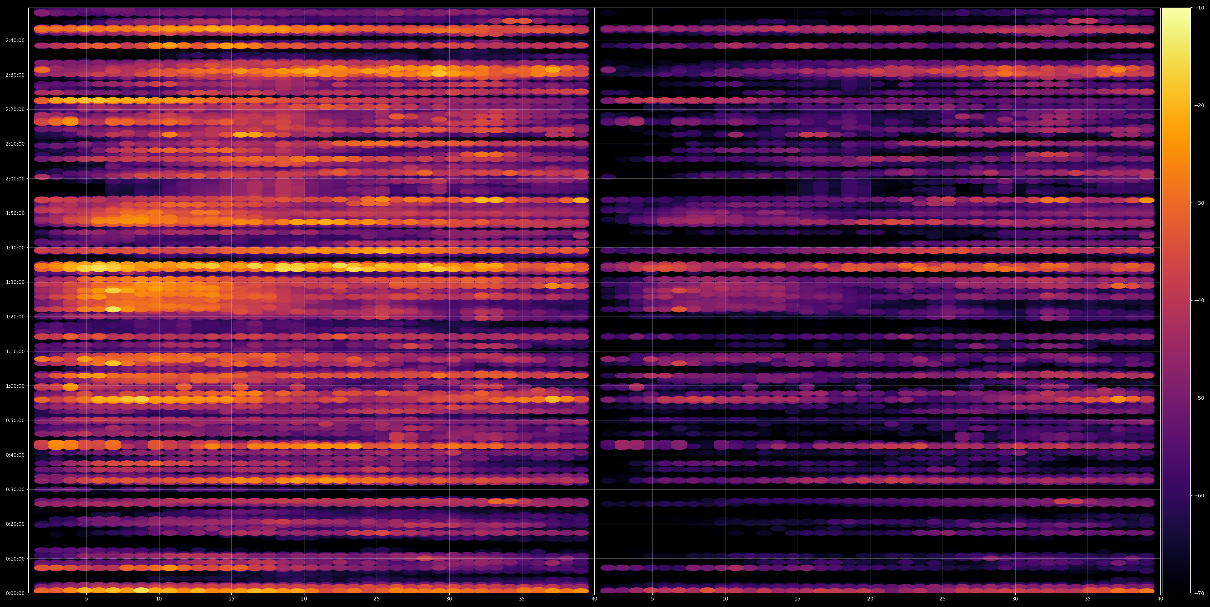
Task: Click the 1:10:00 y-axis tick label
Action: 15,351
